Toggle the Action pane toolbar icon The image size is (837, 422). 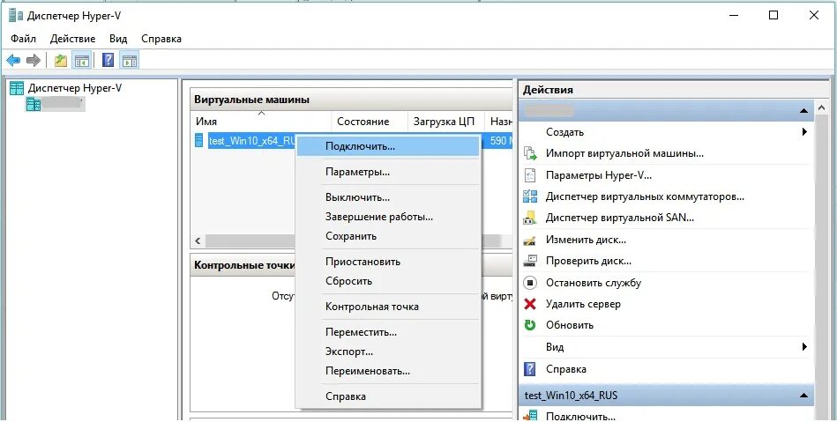pyautogui.click(x=129, y=60)
